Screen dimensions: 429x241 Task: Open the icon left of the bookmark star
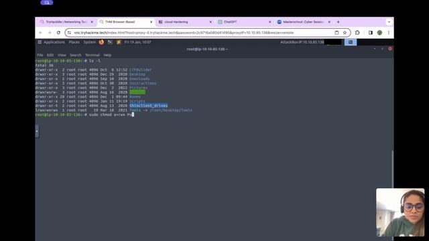[336, 33]
